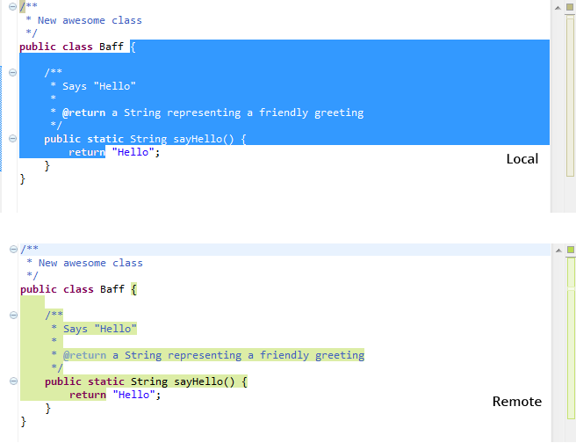Click the @return tag in Remote pane
576x443 pixels.
(84, 355)
